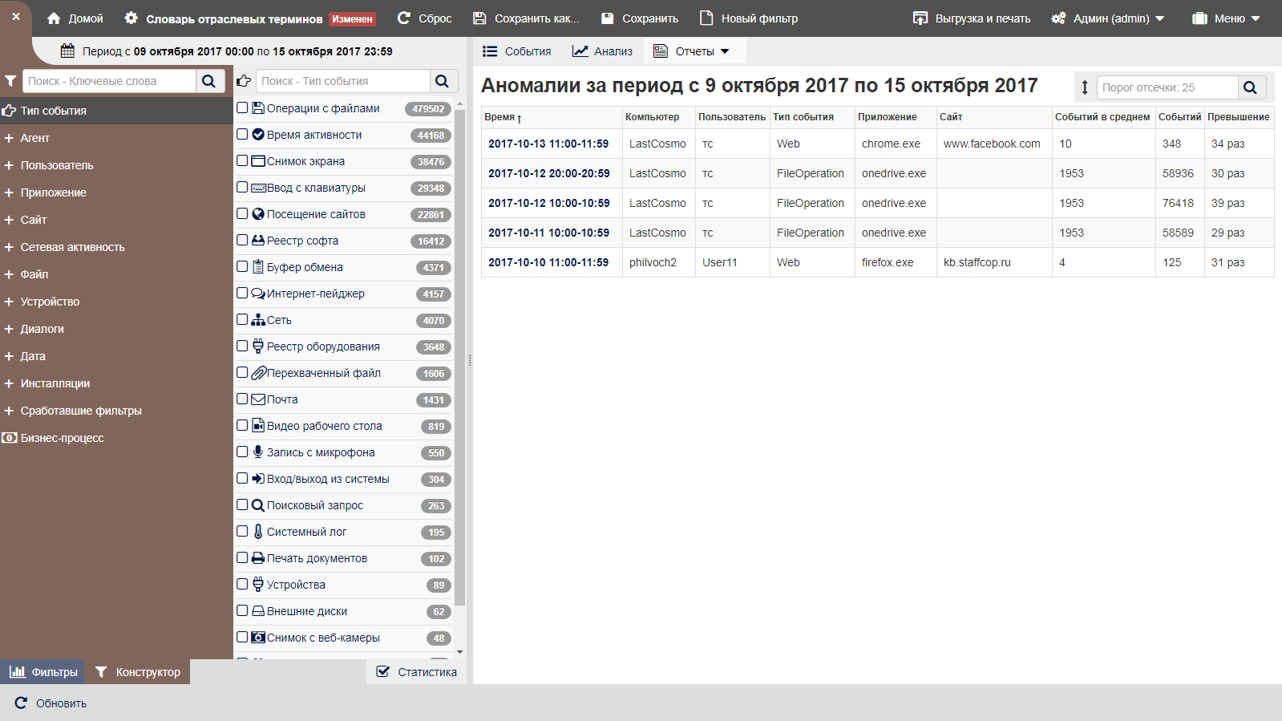Click the Посещение сайтов globe icon
This screenshot has height=721, width=1282.
click(x=258, y=214)
